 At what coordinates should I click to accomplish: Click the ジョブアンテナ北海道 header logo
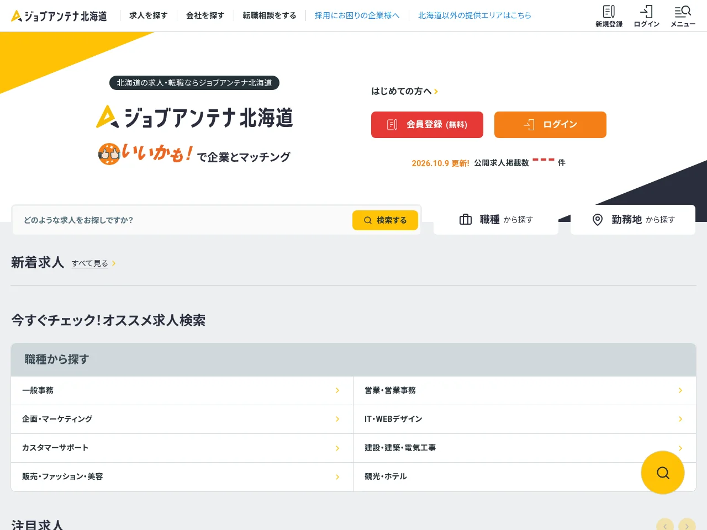point(59,16)
